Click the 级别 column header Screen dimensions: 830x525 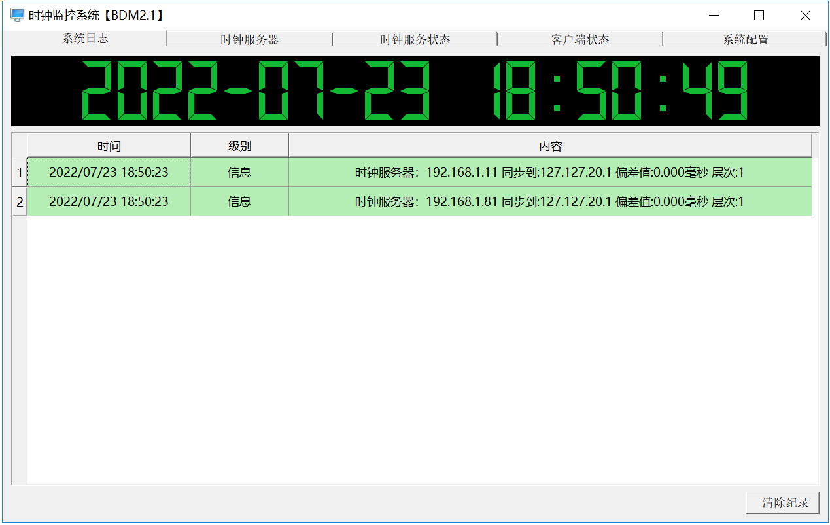click(x=239, y=144)
